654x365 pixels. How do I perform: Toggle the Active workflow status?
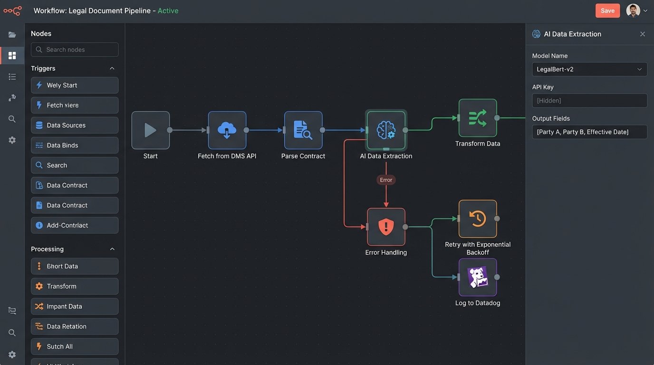pyautogui.click(x=168, y=10)
